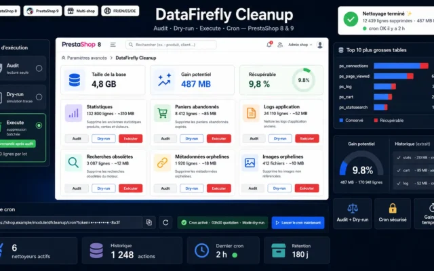Viewport: 434px width, 271px height.
Task: Click the ps_cart table label
Action: (347, 97)
